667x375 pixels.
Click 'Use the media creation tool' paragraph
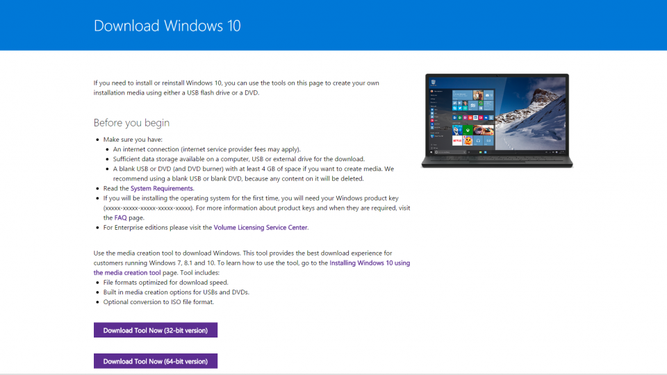click(252, 262)
